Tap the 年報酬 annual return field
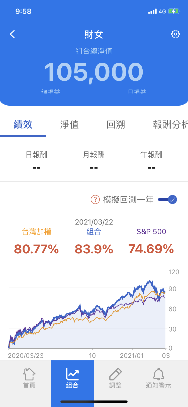 point(151,160)
